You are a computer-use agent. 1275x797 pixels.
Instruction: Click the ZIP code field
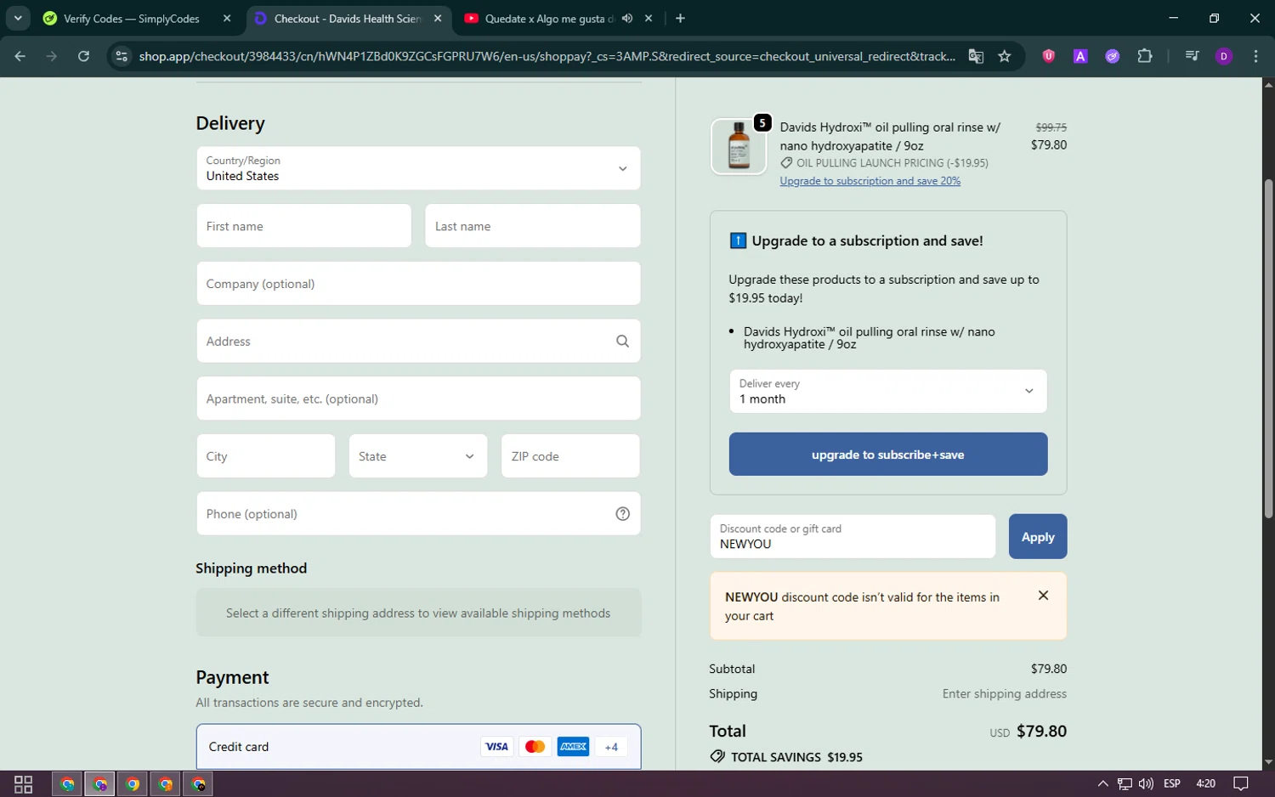click(x=570, y=456)
